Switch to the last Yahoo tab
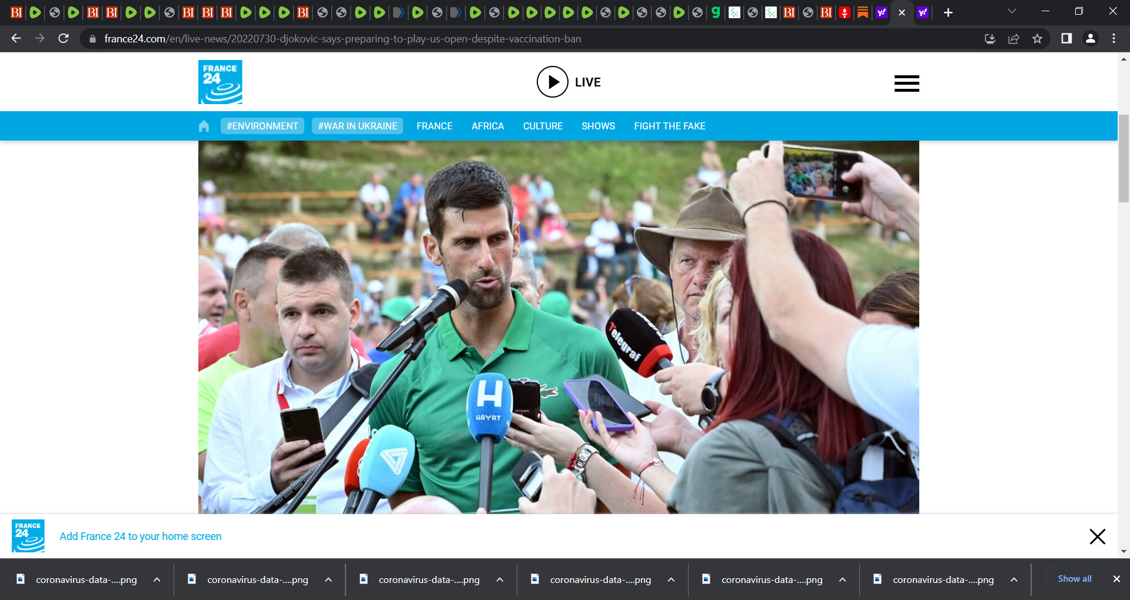The width and height of the screenshot is (1130, 600). [x=922, y=12]
